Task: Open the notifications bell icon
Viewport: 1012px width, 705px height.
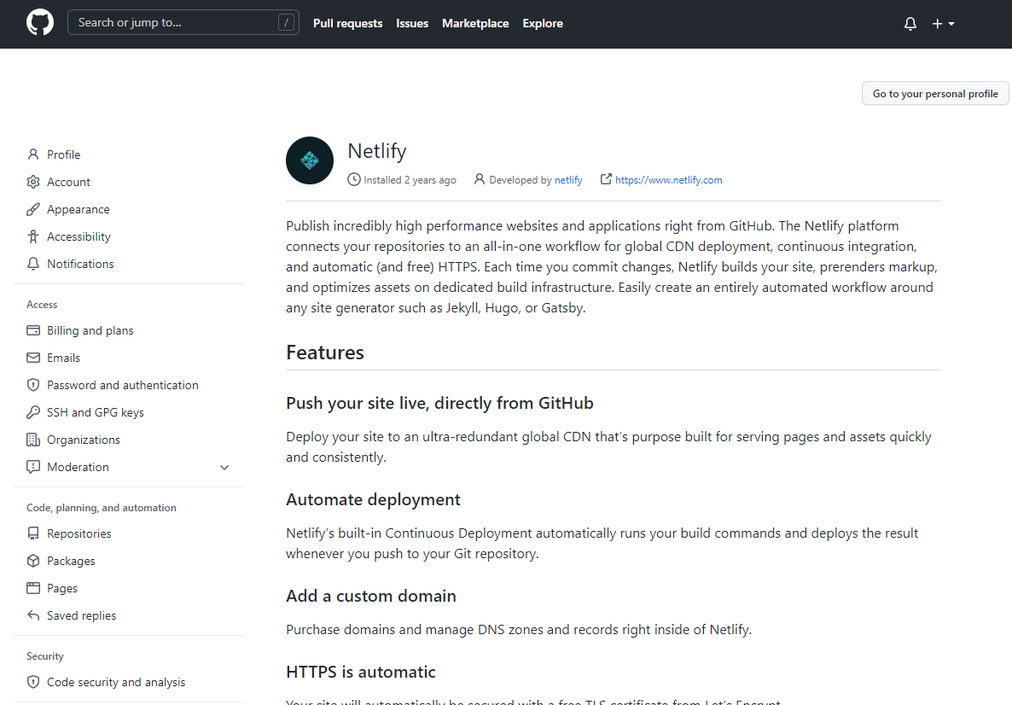Action: (910, 24)
